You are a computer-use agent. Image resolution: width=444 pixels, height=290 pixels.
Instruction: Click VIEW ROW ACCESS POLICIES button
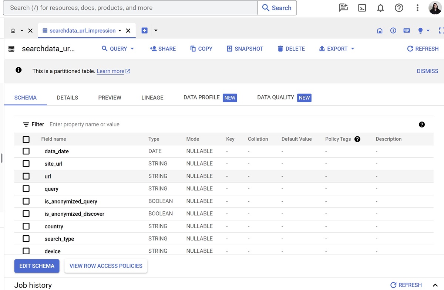[106, 266]
